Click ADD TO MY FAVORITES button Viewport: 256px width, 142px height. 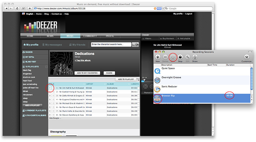click(x=87, y=73)
